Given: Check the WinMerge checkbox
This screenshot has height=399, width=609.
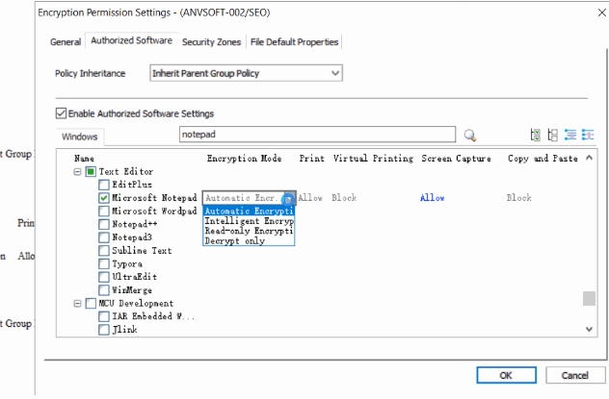Looking at the screenshot, I should click(104, 290).
